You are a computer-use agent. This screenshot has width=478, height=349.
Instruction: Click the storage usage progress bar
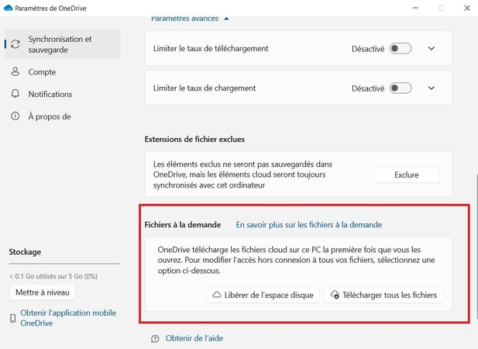pyautogui.click(x=64, y=264)
